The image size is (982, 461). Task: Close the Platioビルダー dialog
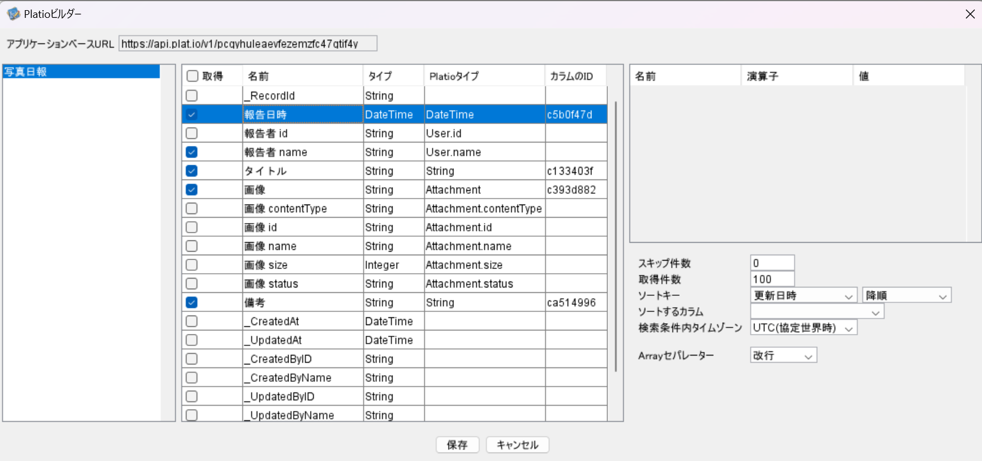[x=970, y=14]
